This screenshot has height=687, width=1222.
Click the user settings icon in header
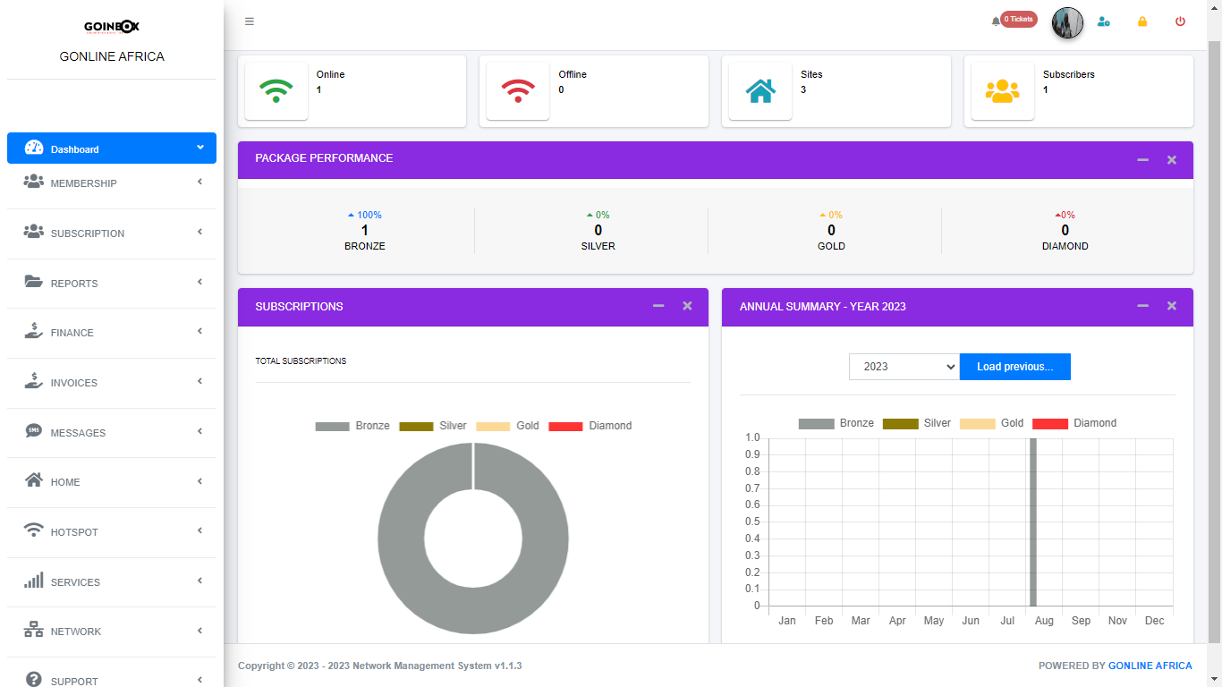(1104, 21)
